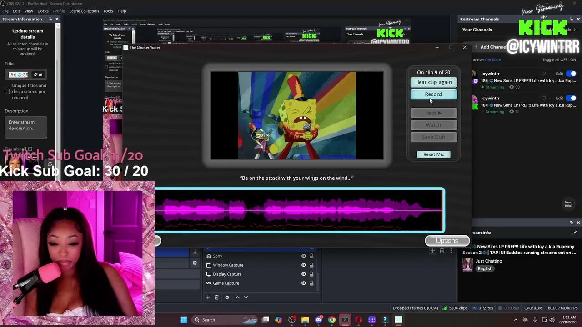Open the View menu
This screenshot has height=327, width=582.
tap(29, 11)
